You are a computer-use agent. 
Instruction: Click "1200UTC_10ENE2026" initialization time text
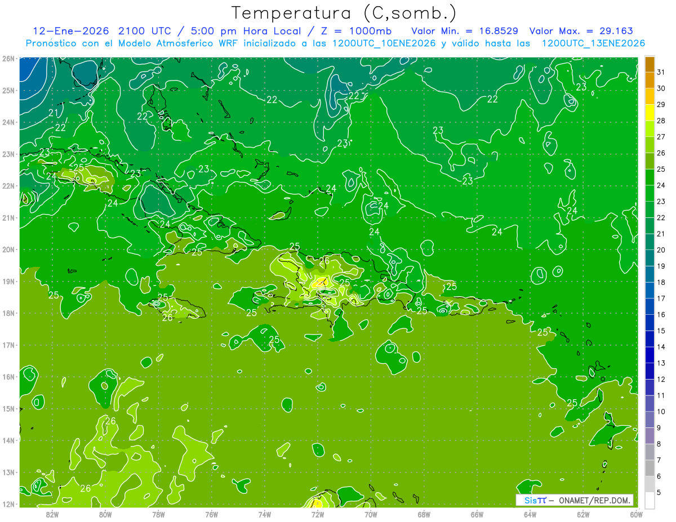click(x=384, y=43)
